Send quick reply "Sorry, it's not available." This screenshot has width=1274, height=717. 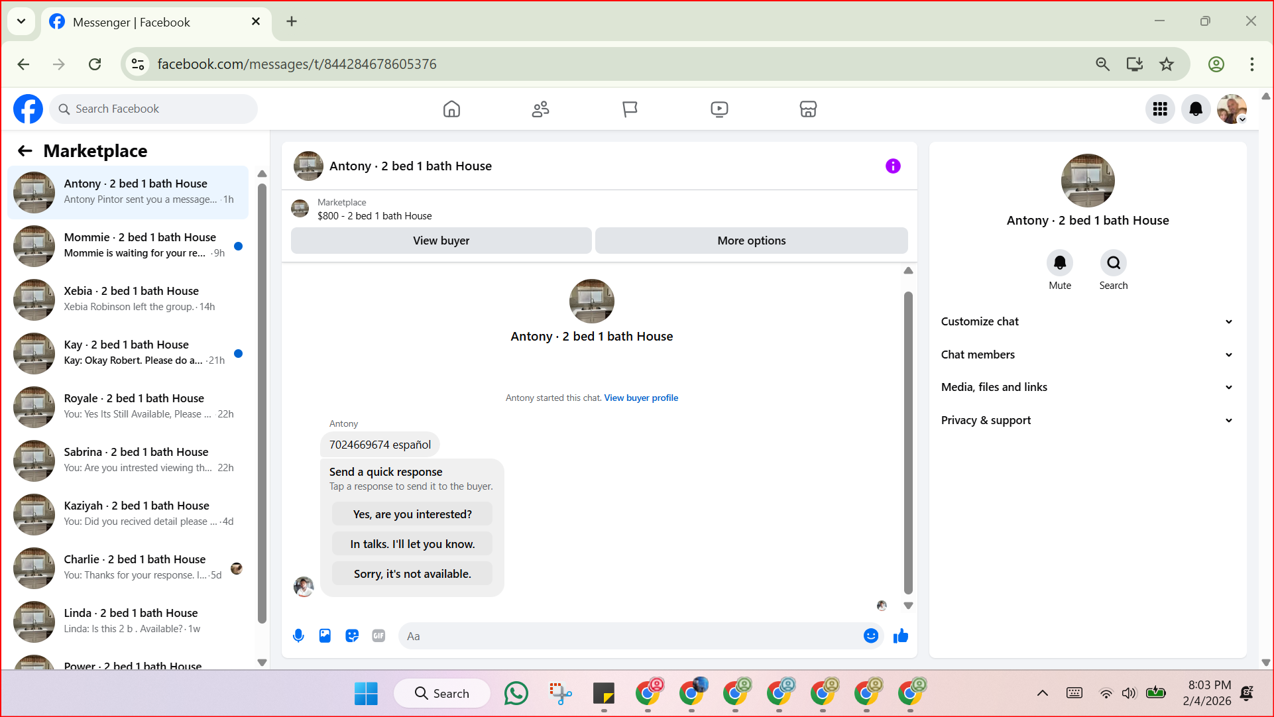pos(412,574)
